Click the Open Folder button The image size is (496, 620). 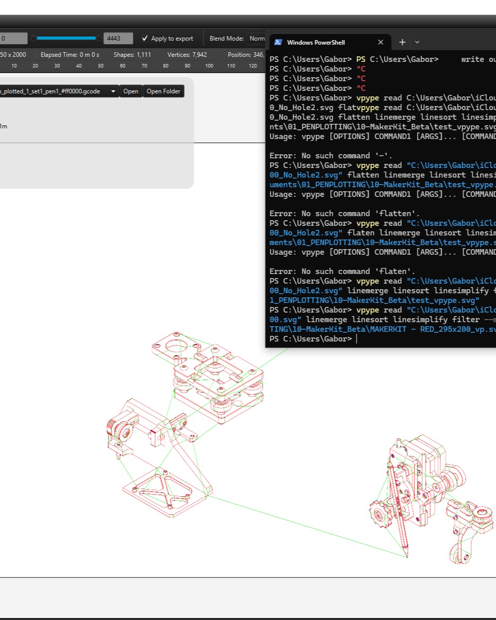click(163, 91)
